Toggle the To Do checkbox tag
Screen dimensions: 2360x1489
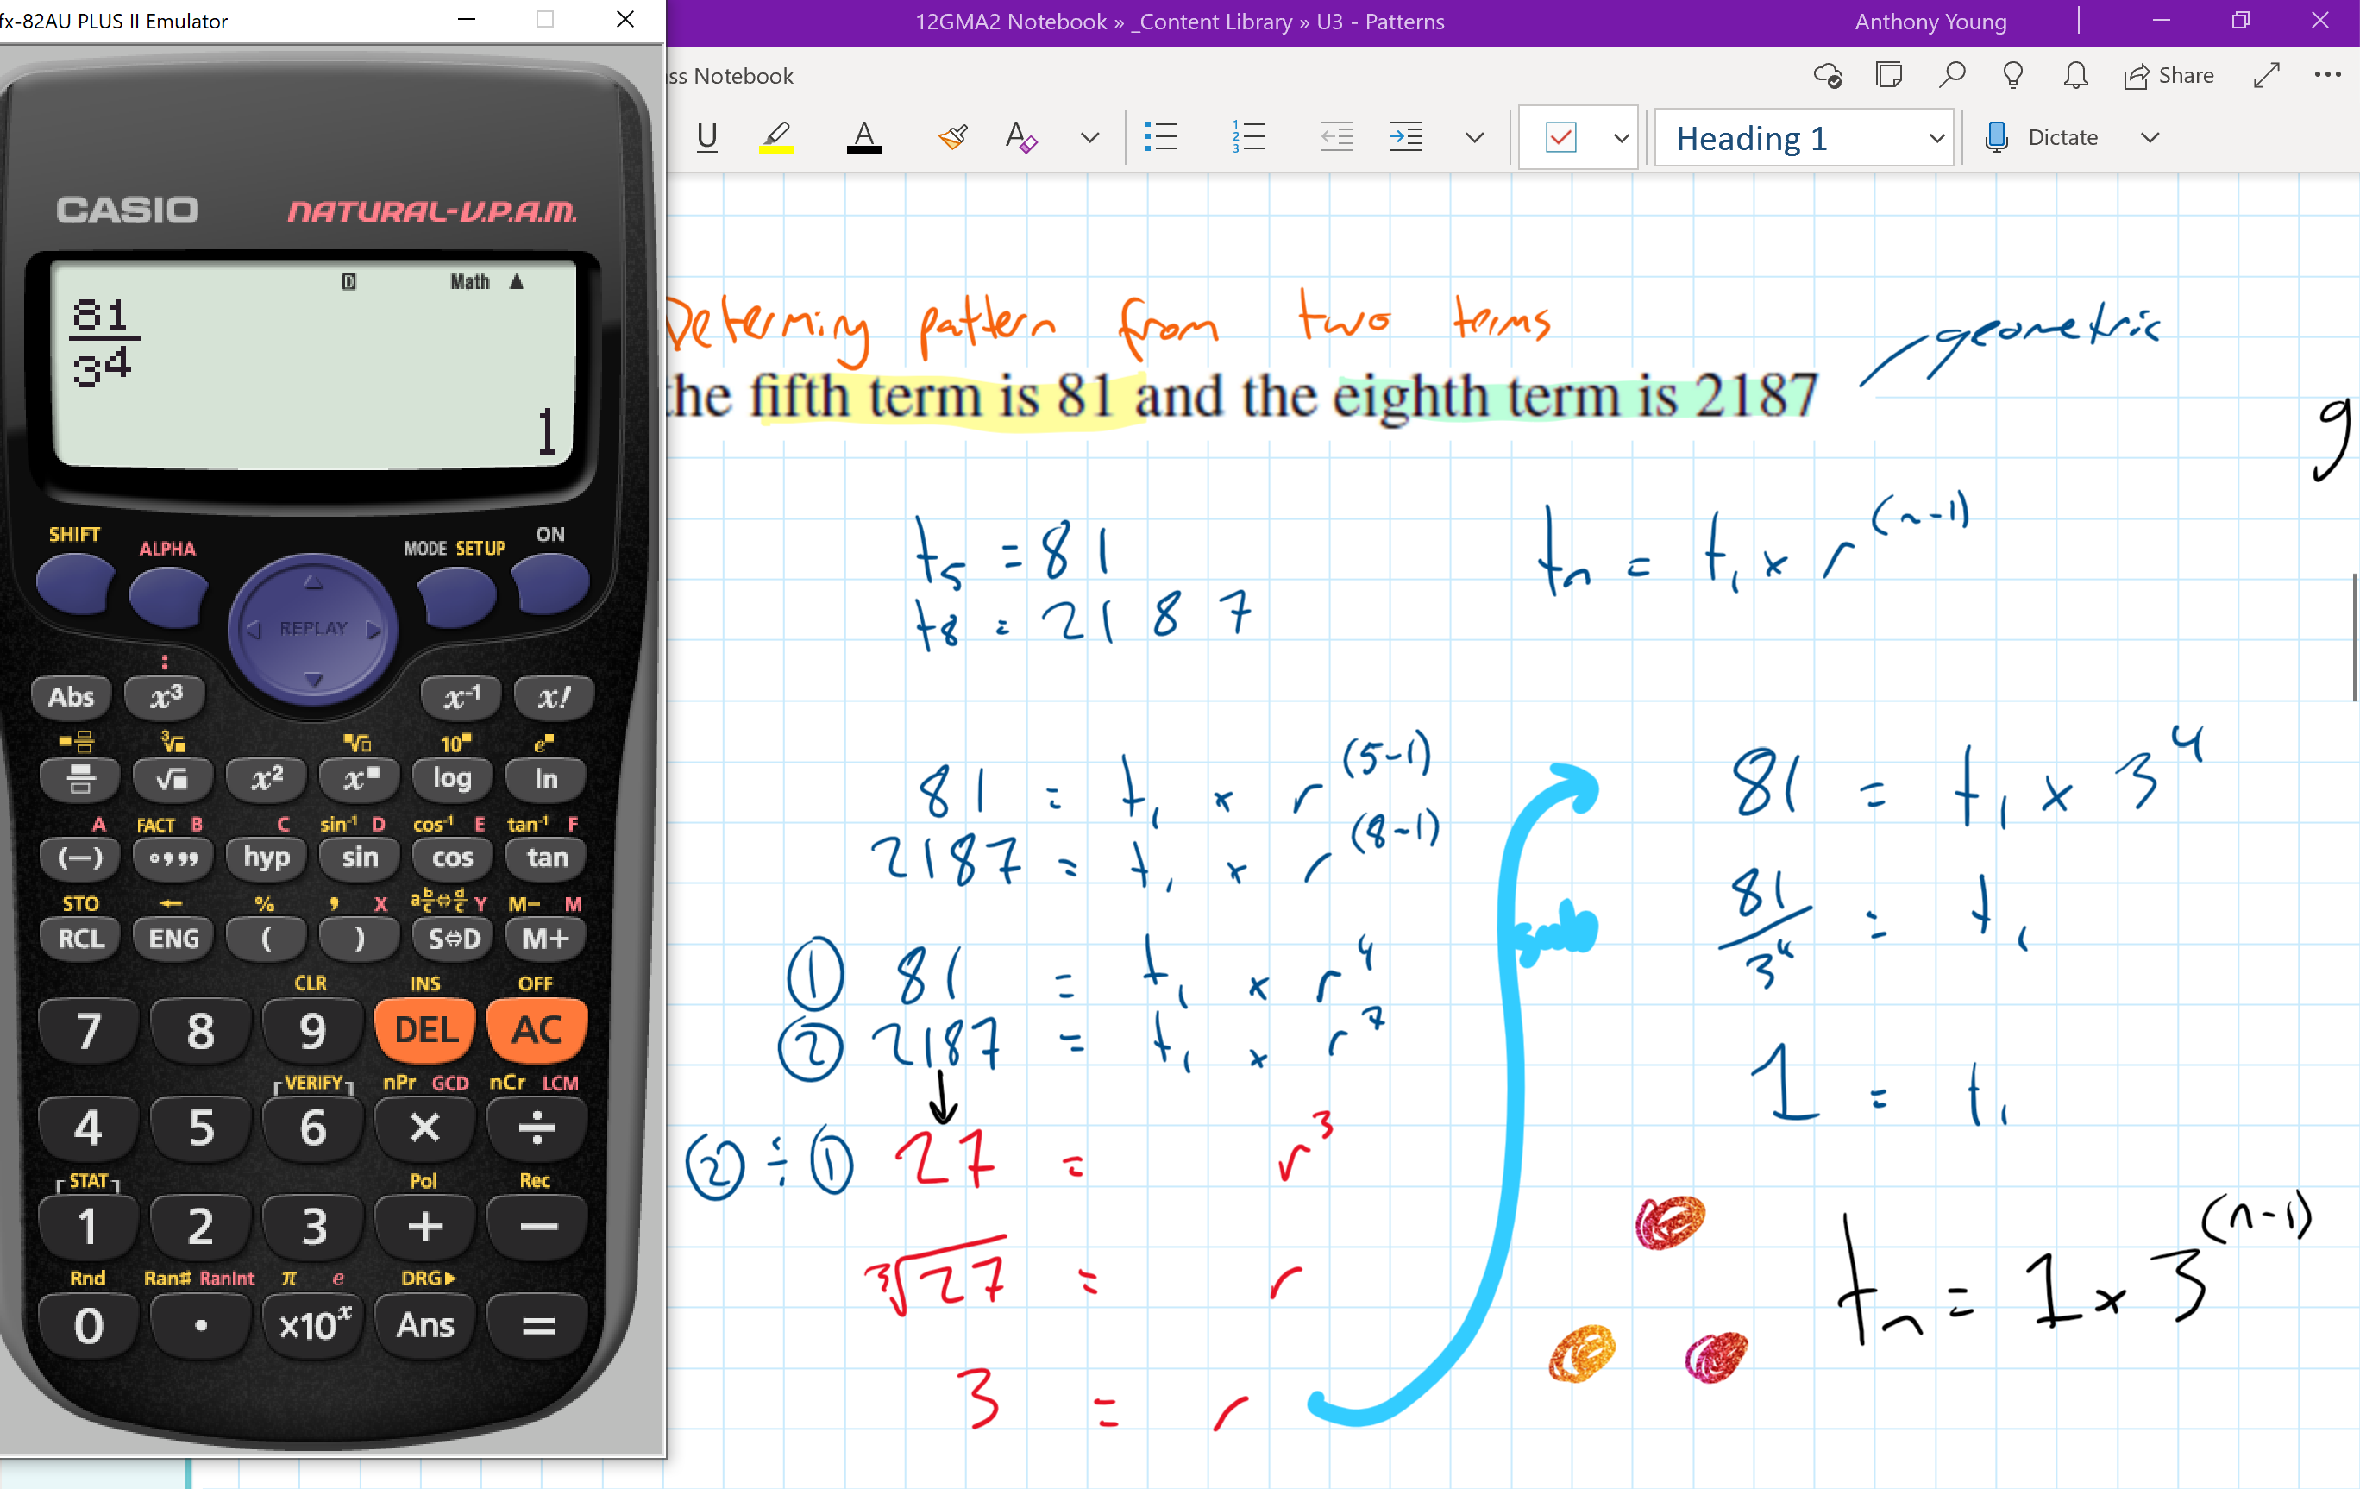(1560, 137)
